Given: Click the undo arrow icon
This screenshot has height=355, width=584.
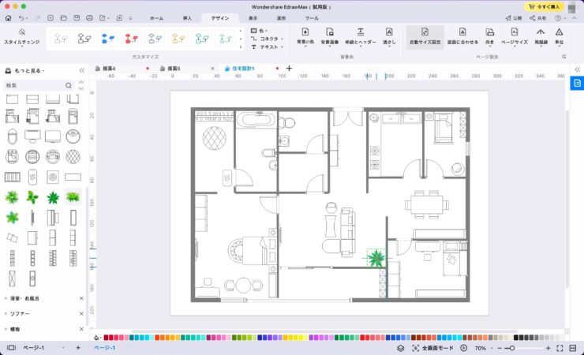Looking at the screenshot, I should 21,18.
